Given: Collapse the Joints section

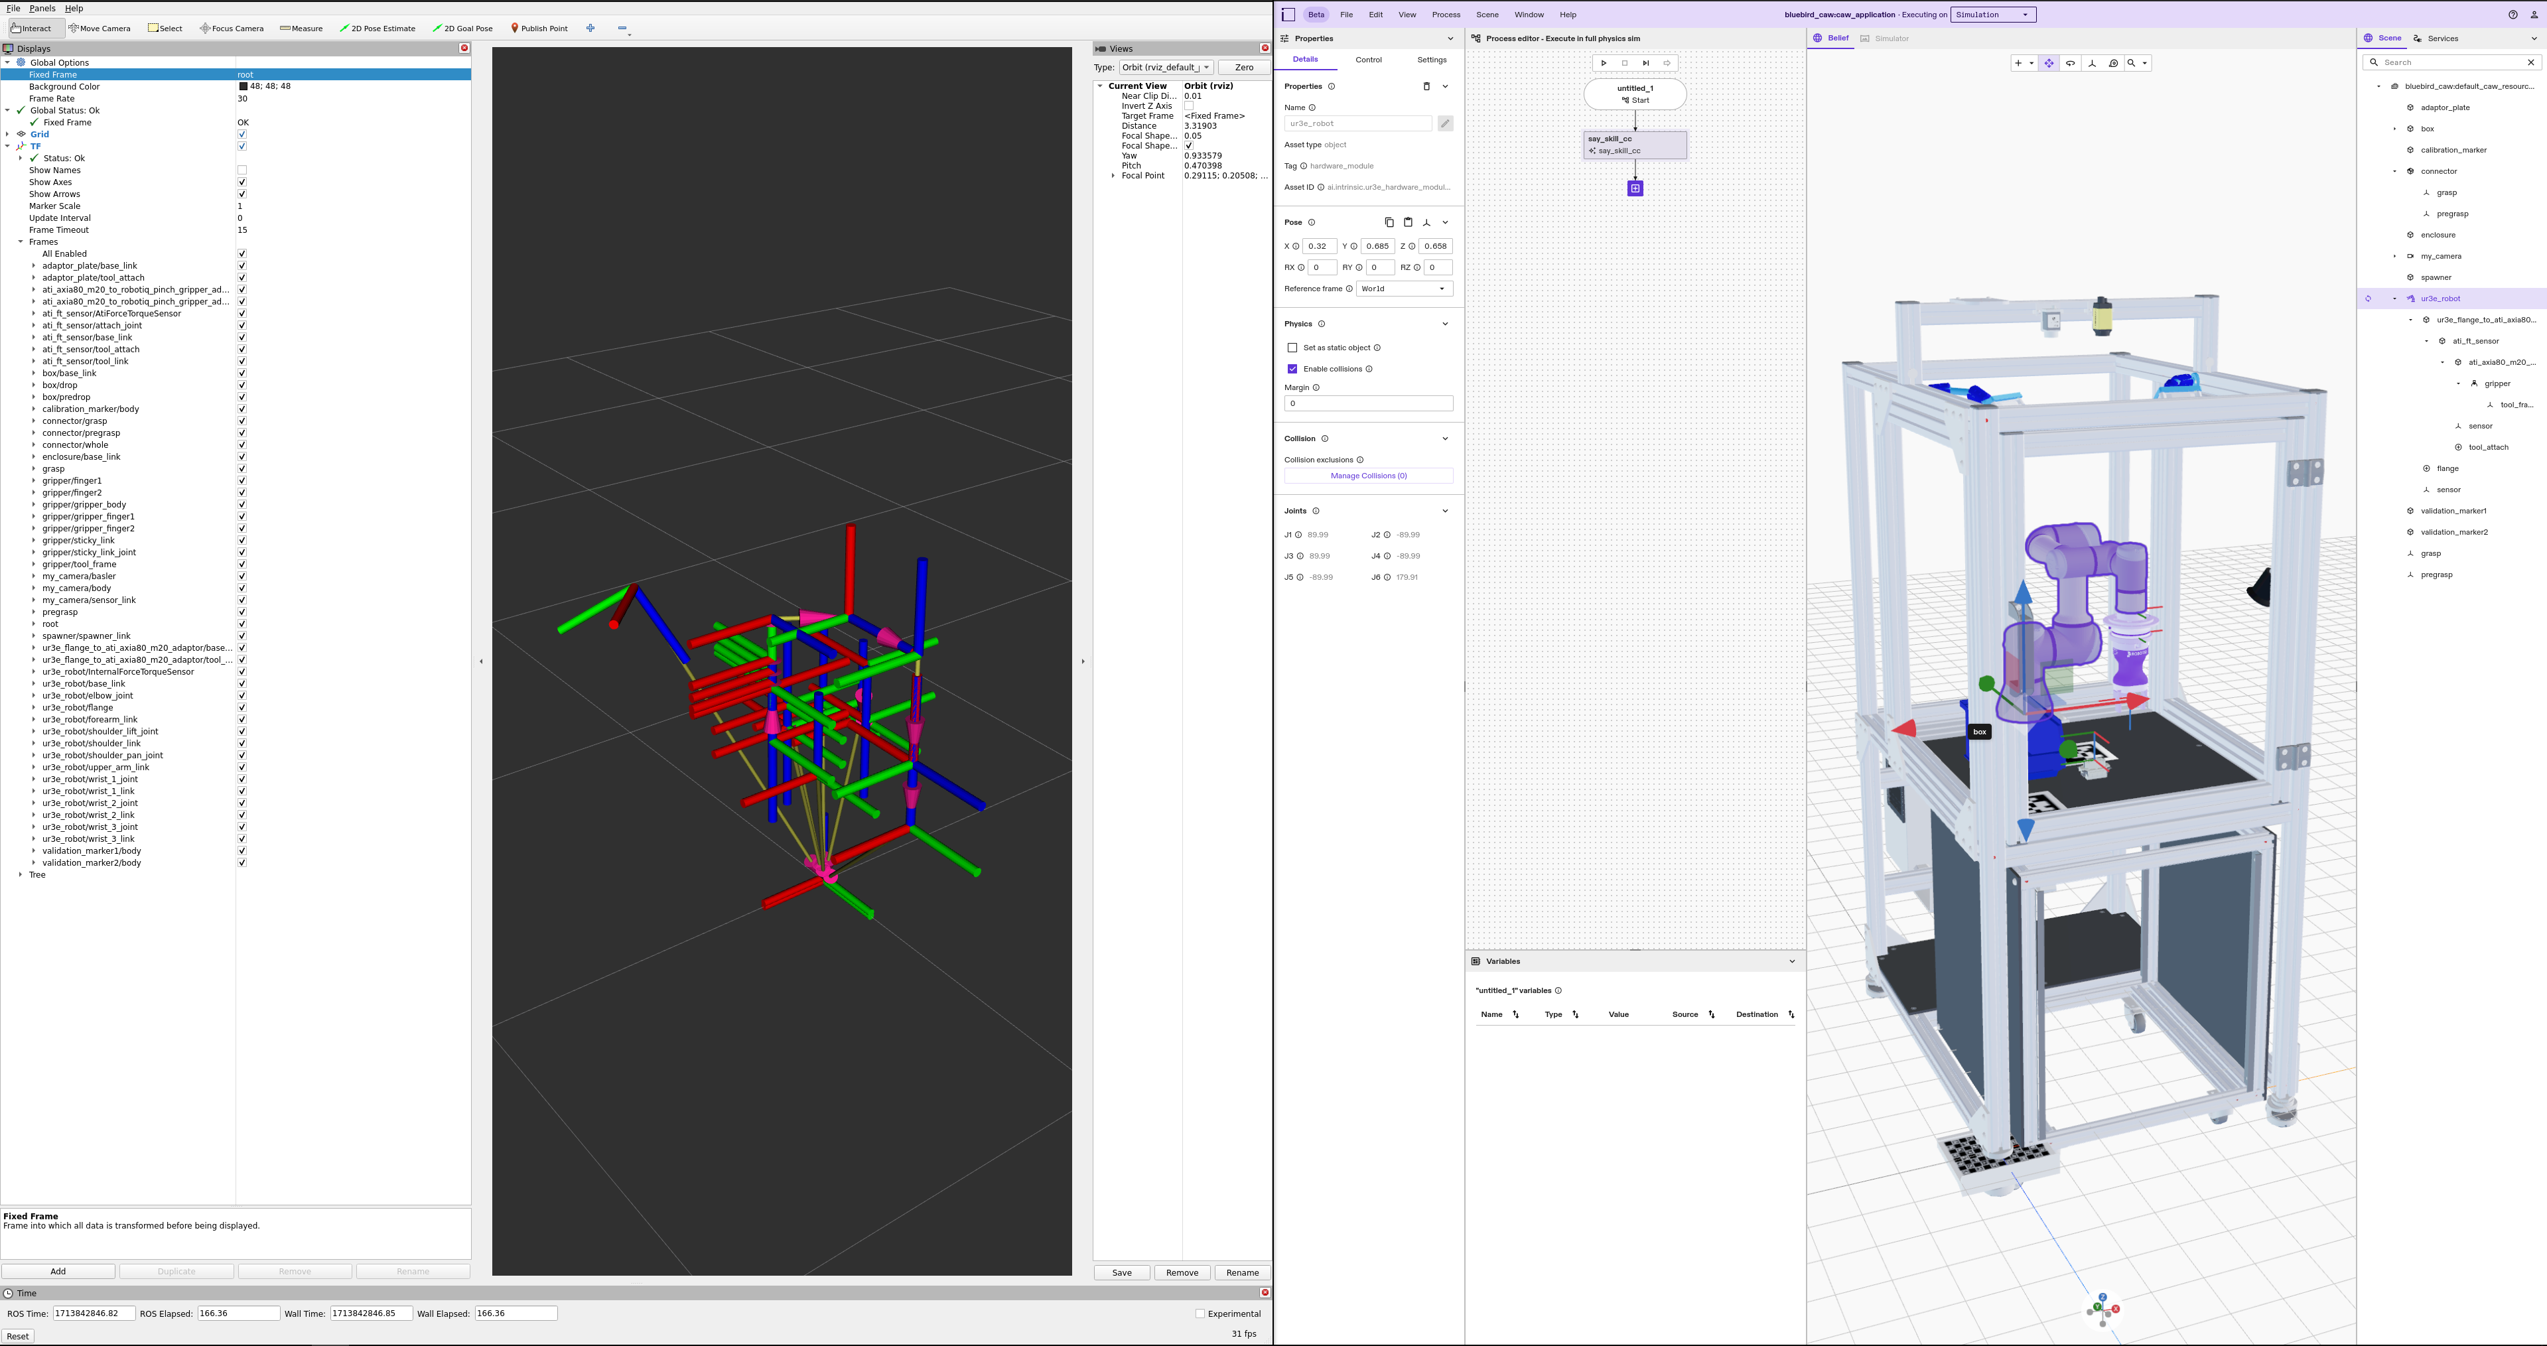Looking at the screenshot, I should click(1444, 510).
